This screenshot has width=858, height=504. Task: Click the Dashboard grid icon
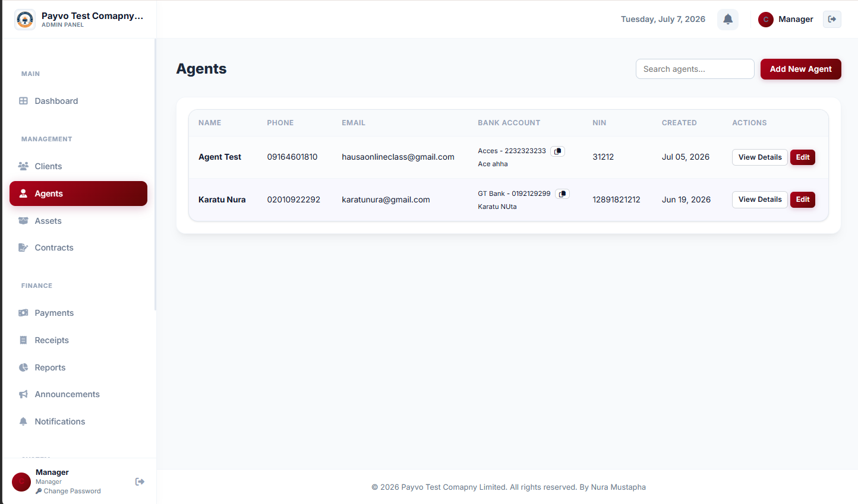click(x=23, y=101)
